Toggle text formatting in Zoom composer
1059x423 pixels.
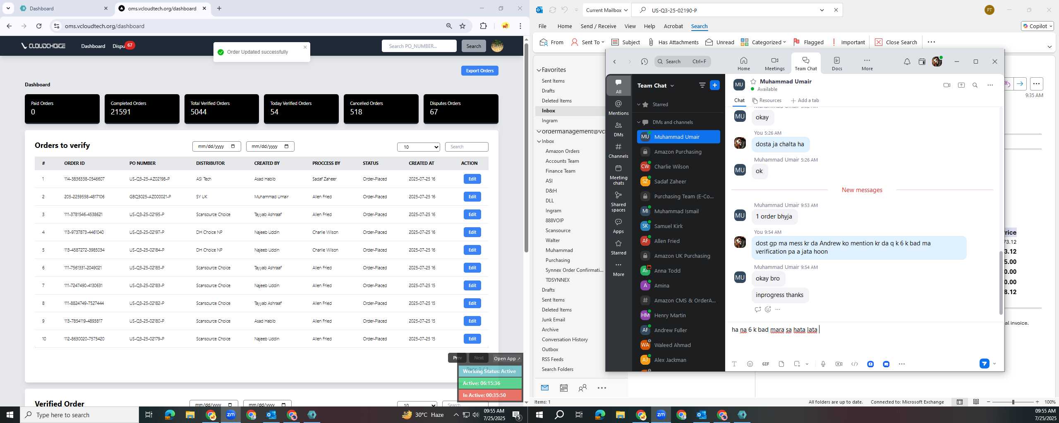tap(734, 364)
